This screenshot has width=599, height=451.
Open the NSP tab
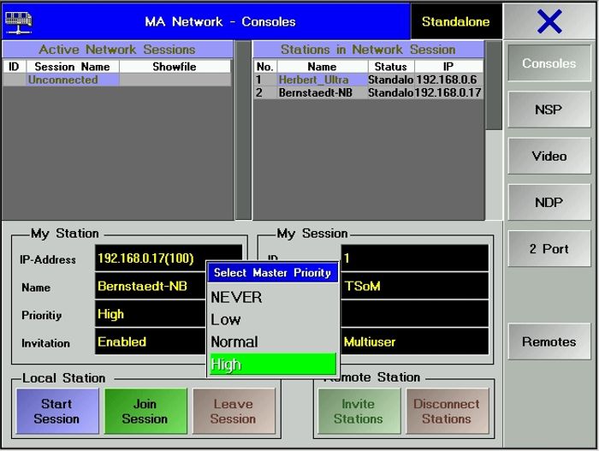click(x=549, y=110)
